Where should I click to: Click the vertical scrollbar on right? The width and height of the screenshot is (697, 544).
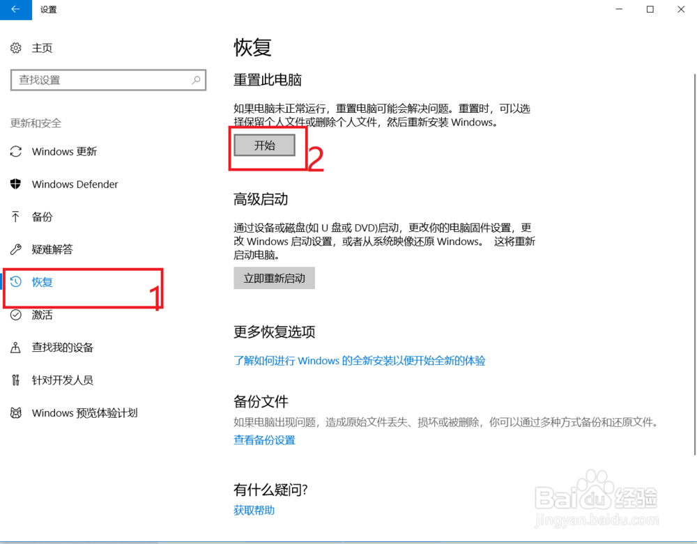click(694, 264)
